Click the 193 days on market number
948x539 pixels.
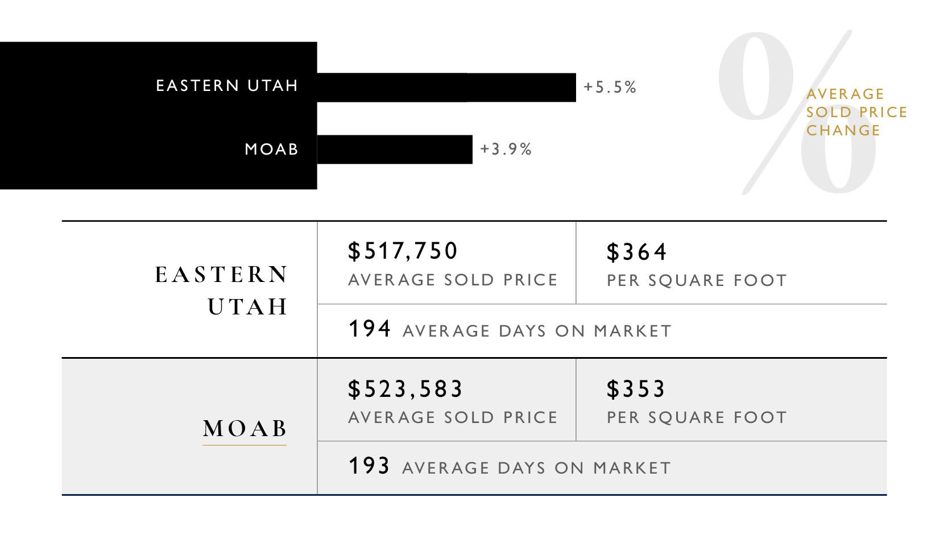pyautogui.click(x=369, y=466)
